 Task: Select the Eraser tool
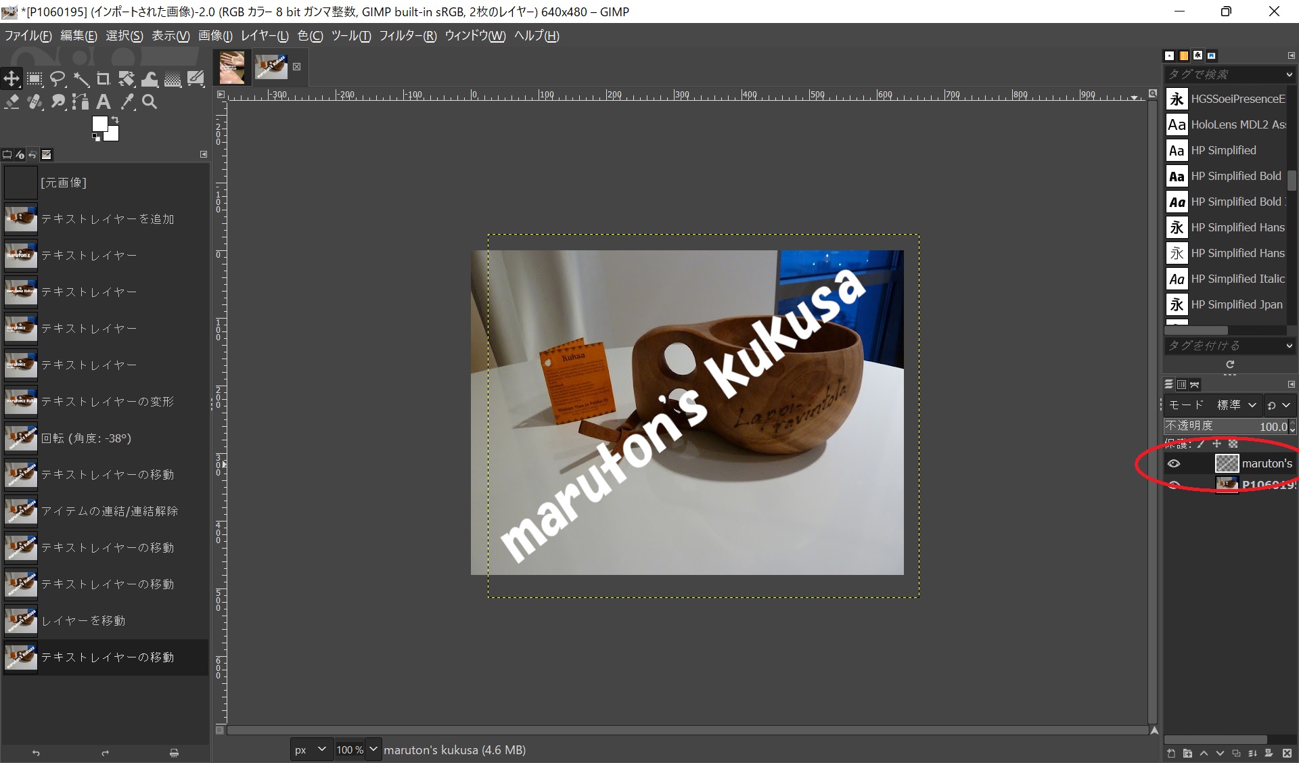pos(12,102)
